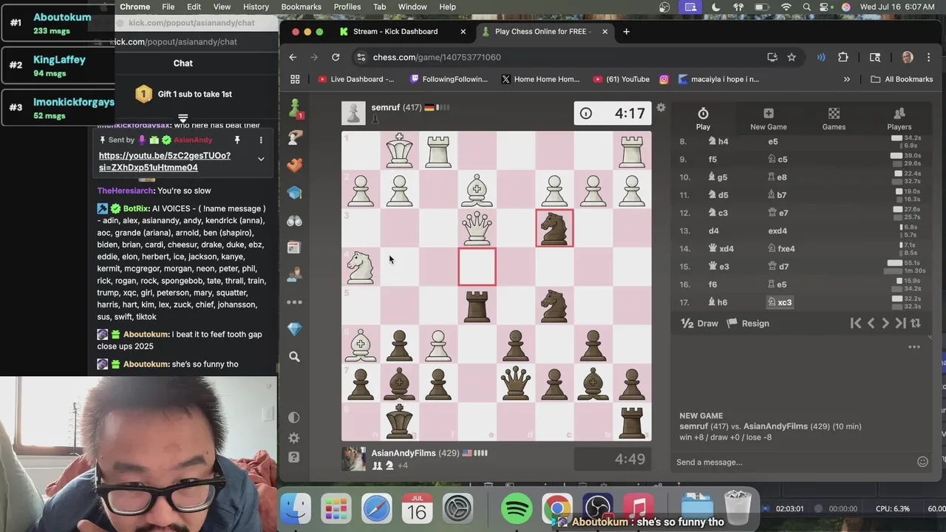This screenshot has height=532, width=946.
Task: Offer a Draw
Action: tap(699, 323)
